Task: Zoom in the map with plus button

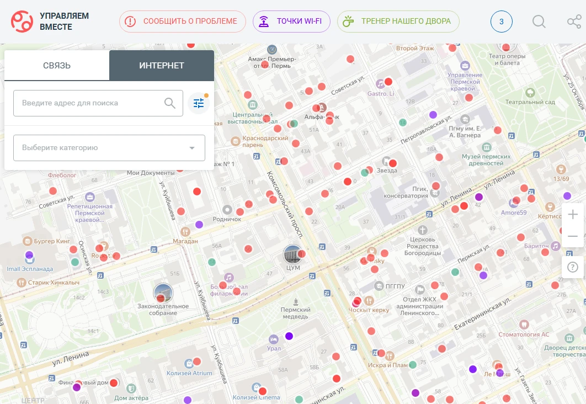Action: (x=573, y=214)
